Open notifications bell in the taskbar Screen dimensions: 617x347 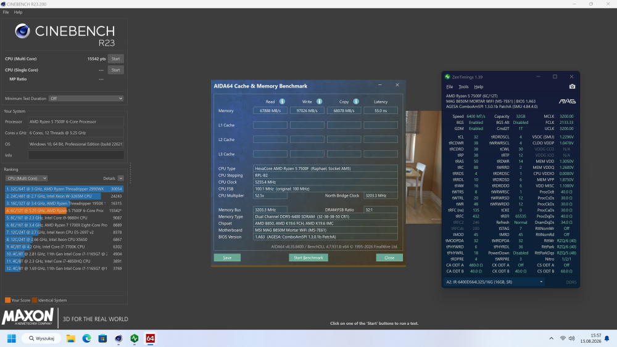pos(607,338)
